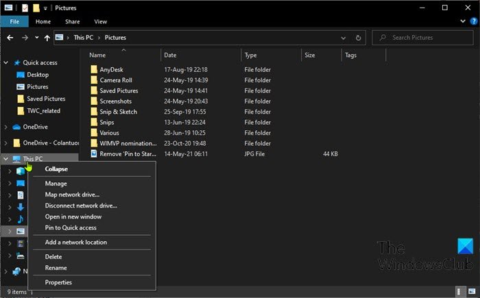The image size is (480, 298).
Task: Select the local drive icon under This PC
Action: [21, 256]
